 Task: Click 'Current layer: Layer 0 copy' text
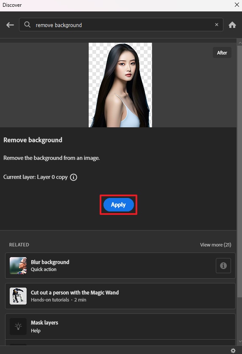coord(35,177)
